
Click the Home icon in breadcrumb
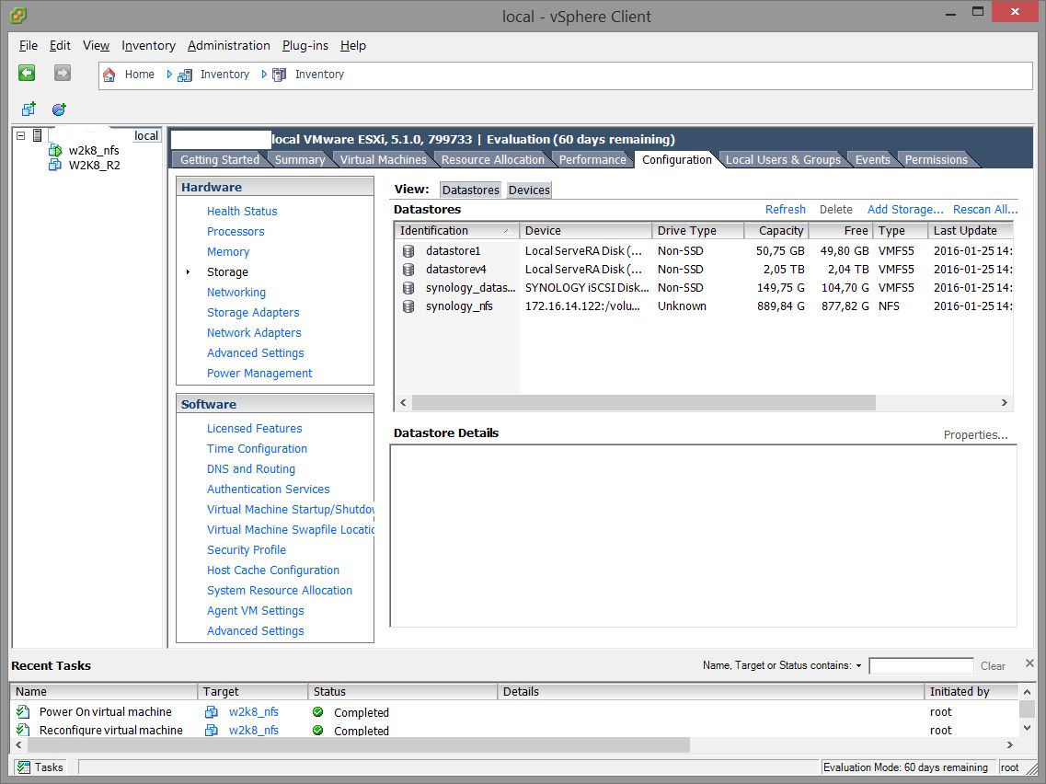coord(109,75)
